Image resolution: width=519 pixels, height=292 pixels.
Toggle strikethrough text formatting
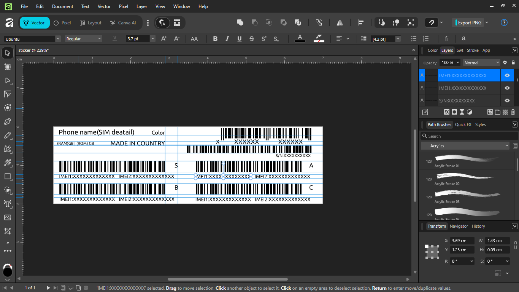(252, 39)
